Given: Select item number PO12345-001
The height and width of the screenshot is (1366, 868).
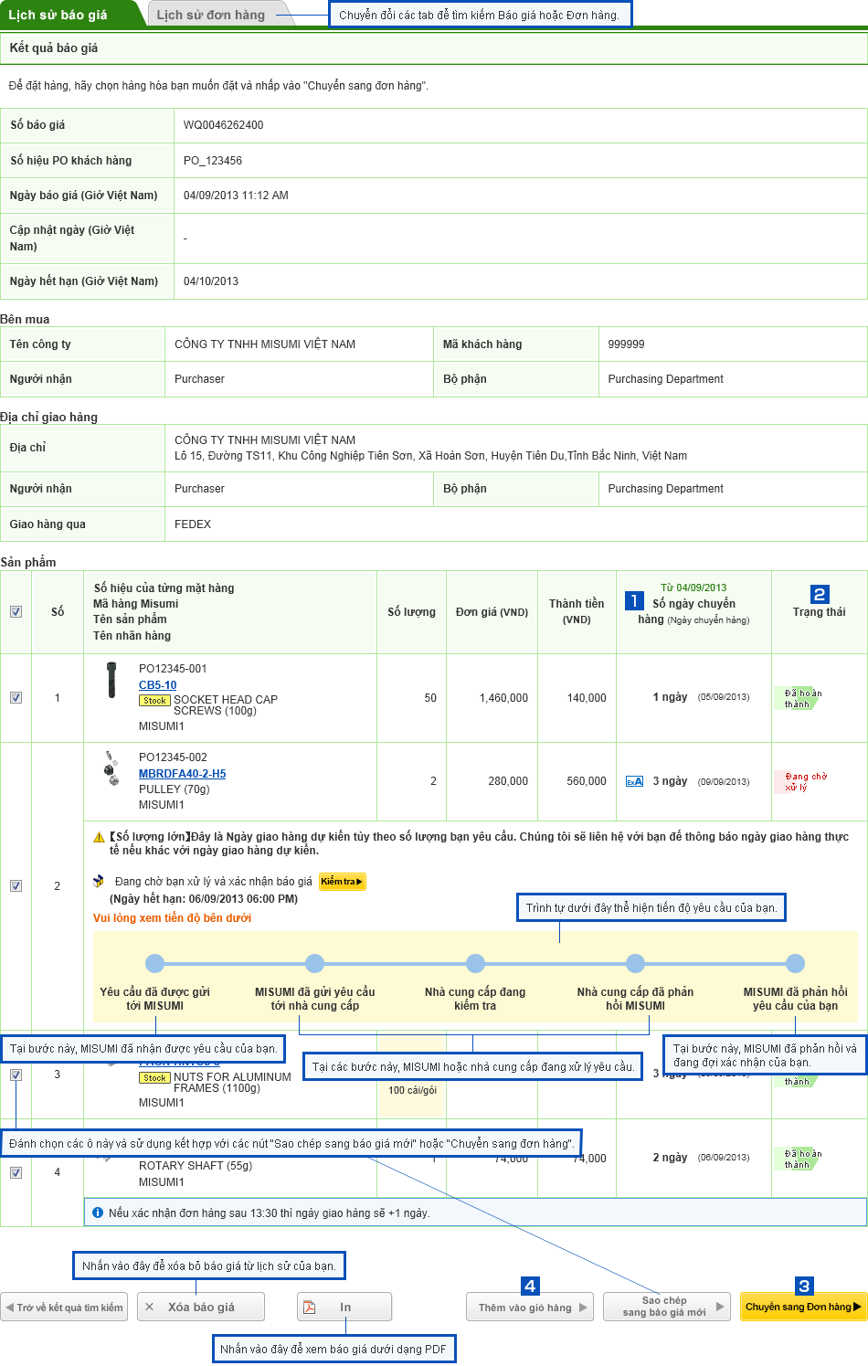Looking at the screenshot, I should click(x=173, y=669).
